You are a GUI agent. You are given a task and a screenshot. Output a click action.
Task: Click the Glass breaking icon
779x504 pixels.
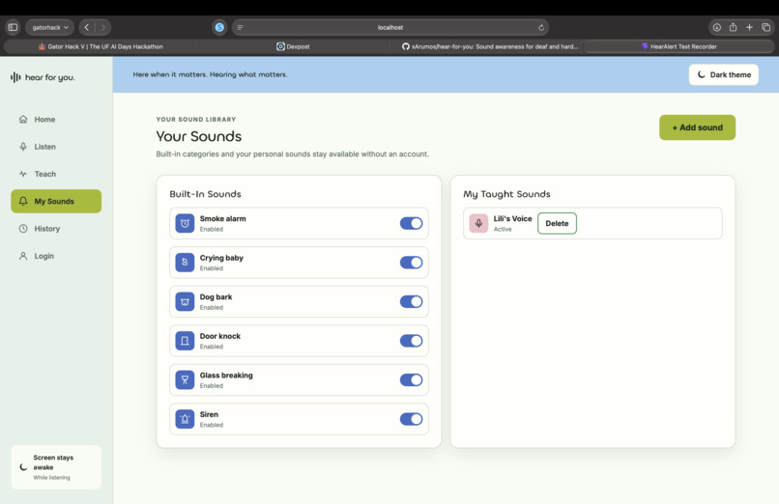pyautogui.click(x=185, y=380)
